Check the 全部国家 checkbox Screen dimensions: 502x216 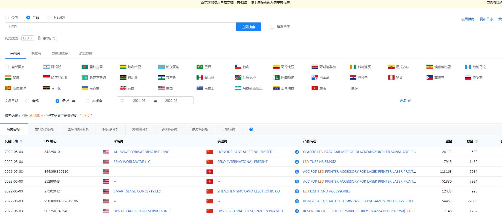7,67
